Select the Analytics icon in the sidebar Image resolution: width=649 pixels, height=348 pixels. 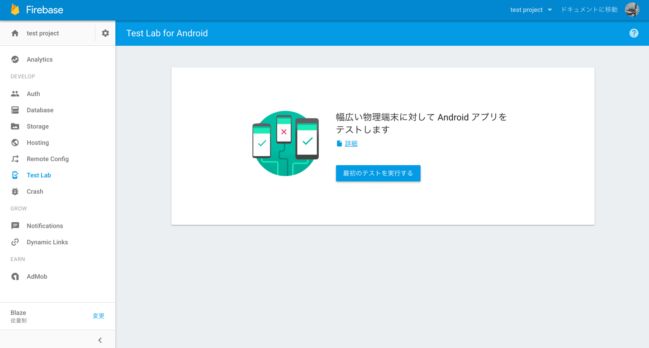(x=15, y=59)
